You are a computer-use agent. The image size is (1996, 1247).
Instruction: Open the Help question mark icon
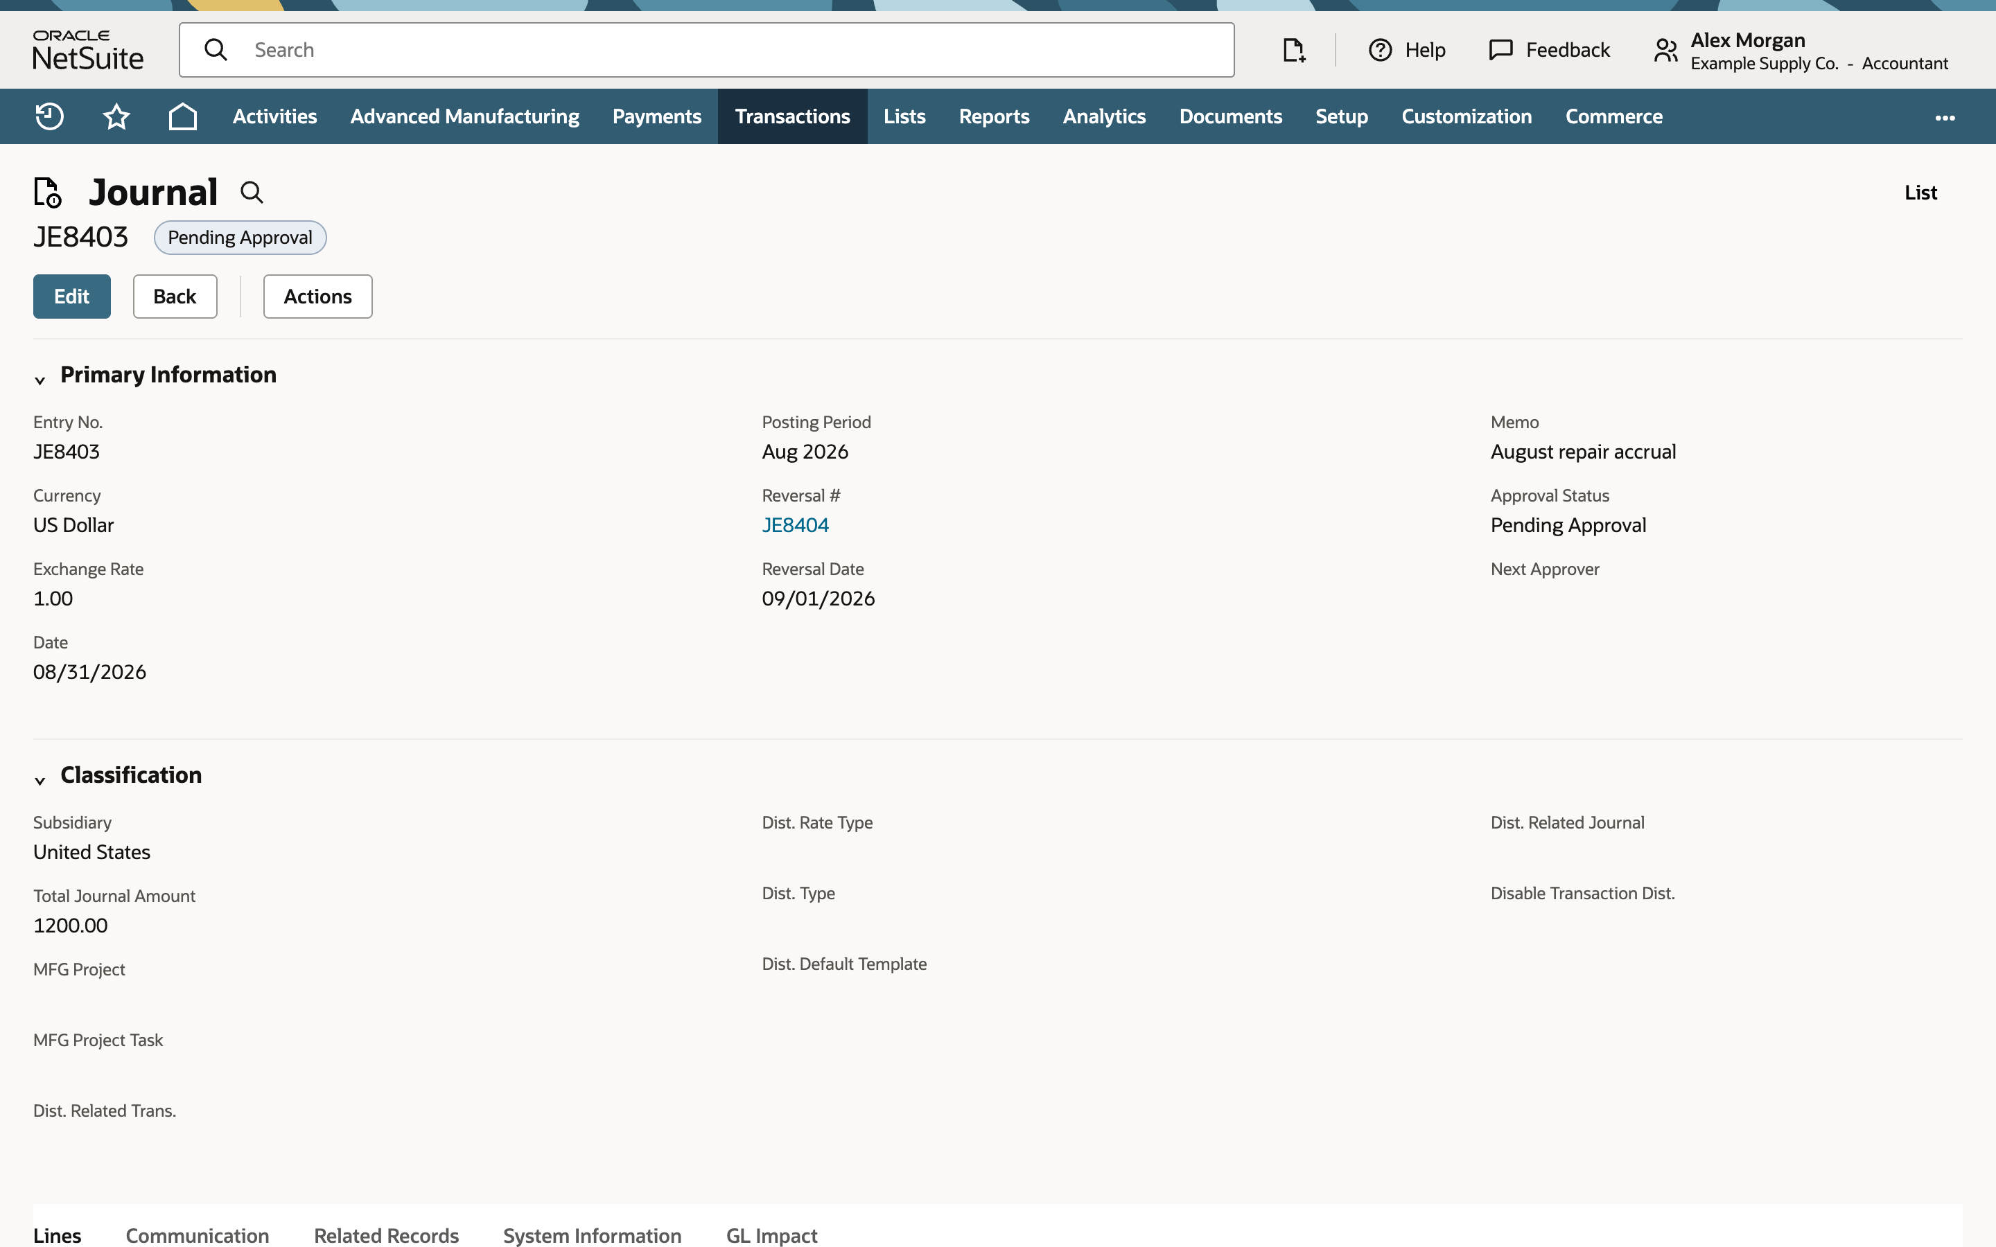pyautogui.click(x=1380, y=51)
